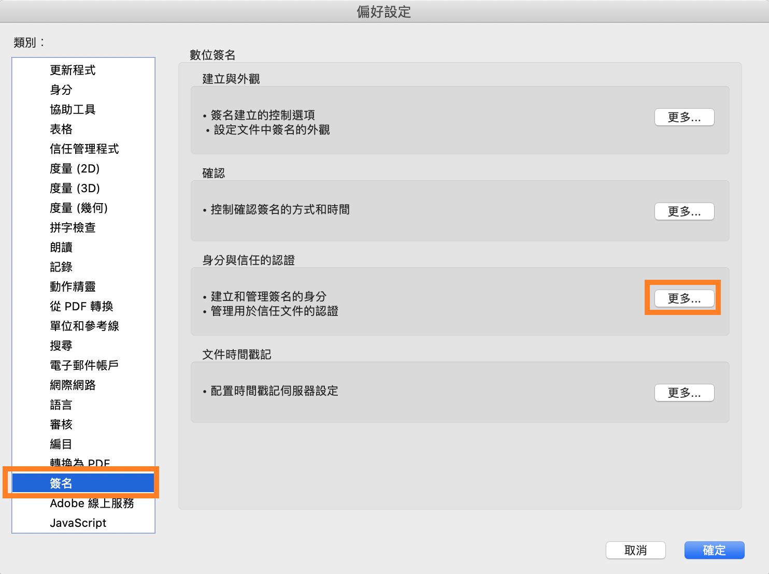Select the 單位和參考線 category
The width and height of the screenshot is (769, 574).
(83, 326)
